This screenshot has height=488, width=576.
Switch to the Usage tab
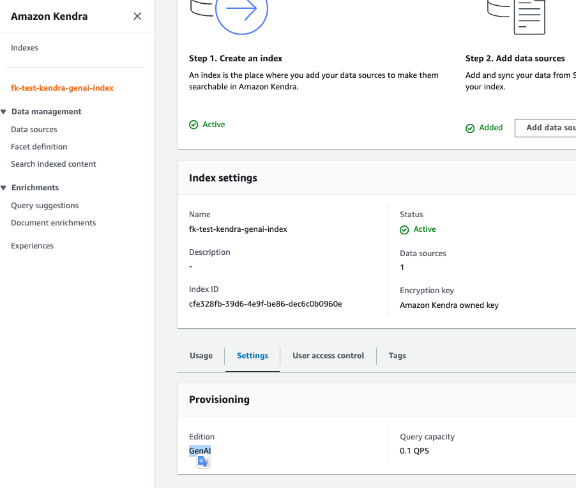tap(201, 356)
